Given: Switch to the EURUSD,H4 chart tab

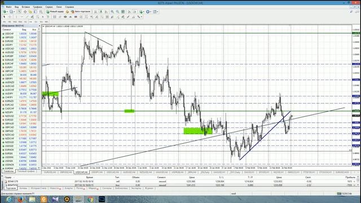Looking at the screenshot, I should click(50, 172).
